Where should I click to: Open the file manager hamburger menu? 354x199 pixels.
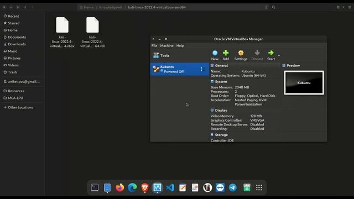[350, 7]
